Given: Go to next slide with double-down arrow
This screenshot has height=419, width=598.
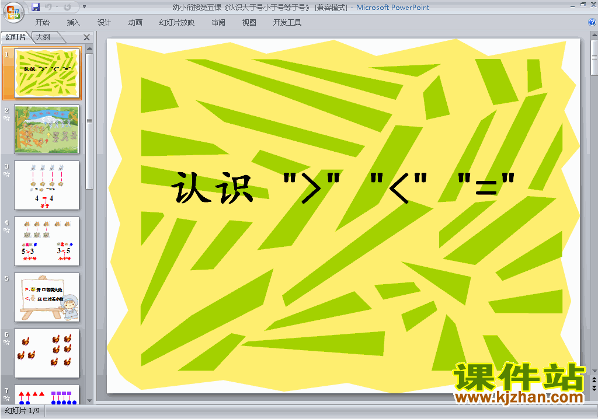Looking at the screenshot, I should (x=594, y=387).
